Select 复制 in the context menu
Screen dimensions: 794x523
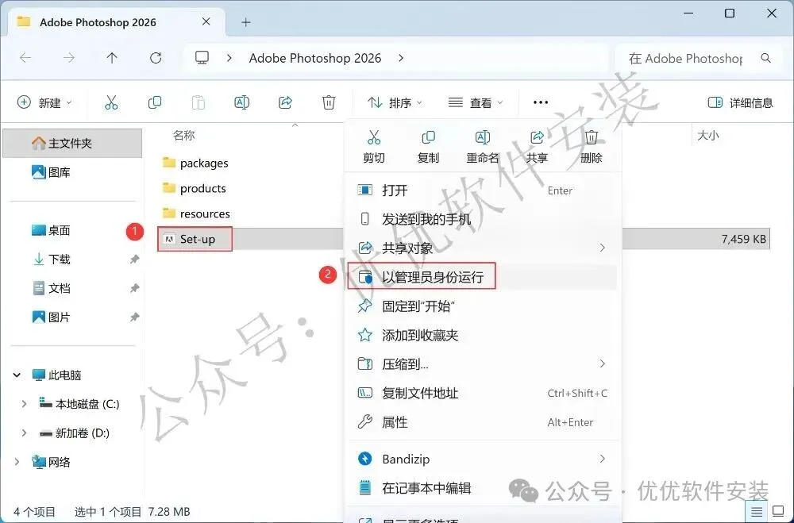coord(428,147)
